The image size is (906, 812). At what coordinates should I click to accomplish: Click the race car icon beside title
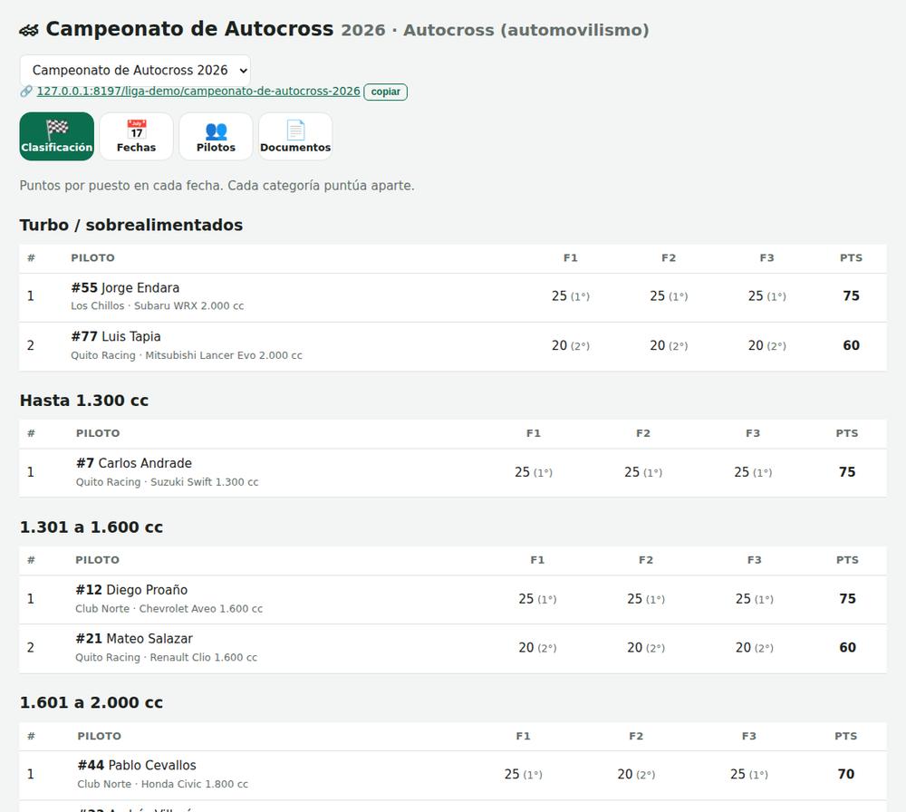pos(29,30)
